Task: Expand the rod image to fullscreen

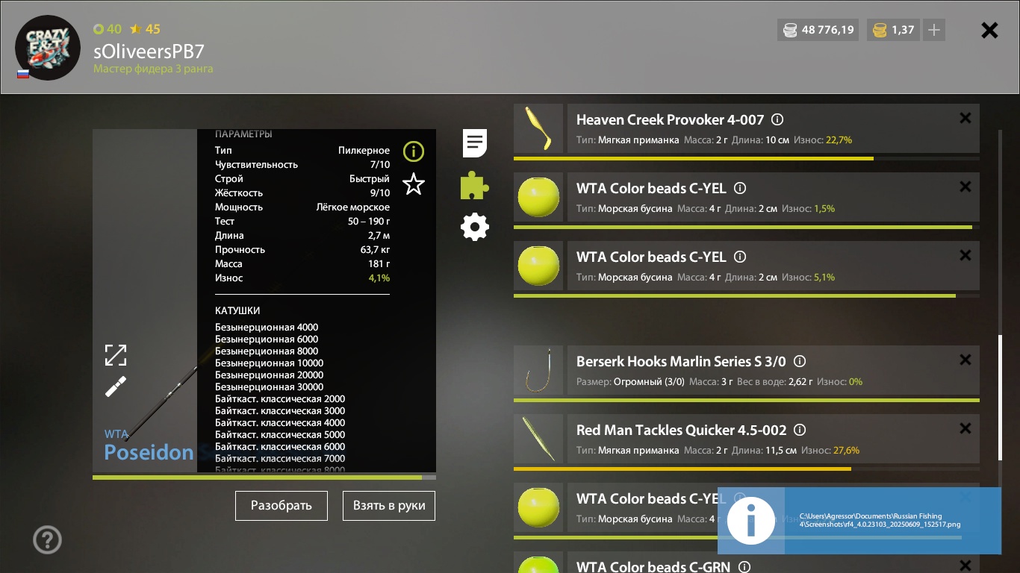Action: pos(116,355)
